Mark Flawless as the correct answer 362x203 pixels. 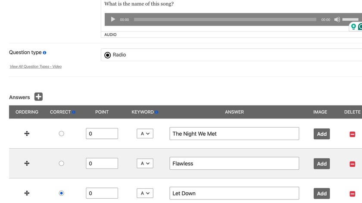point(61,163)
